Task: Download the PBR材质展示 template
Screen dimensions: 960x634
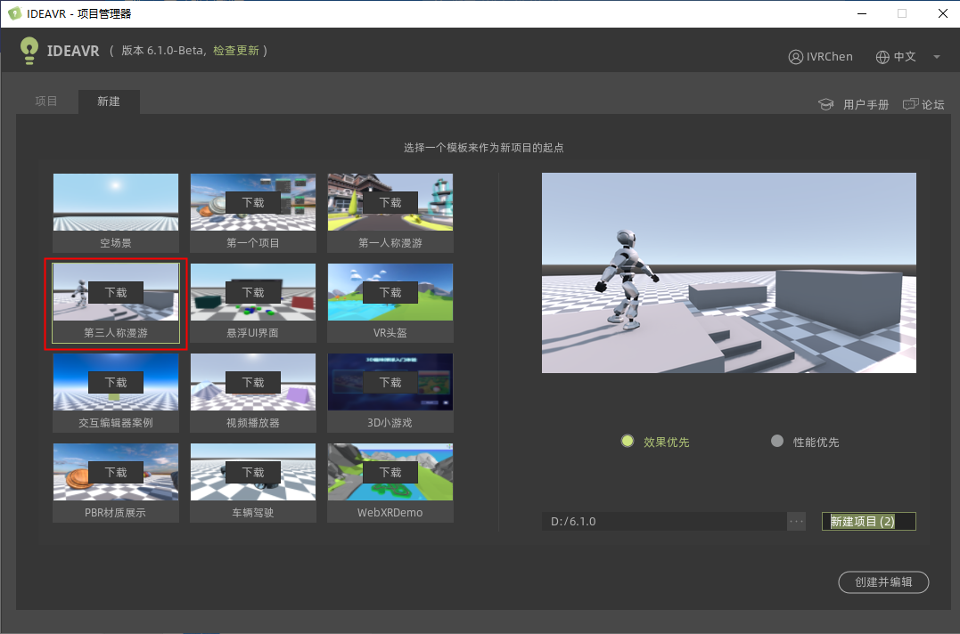Action: pyautogui.click(x=116, y=472)
